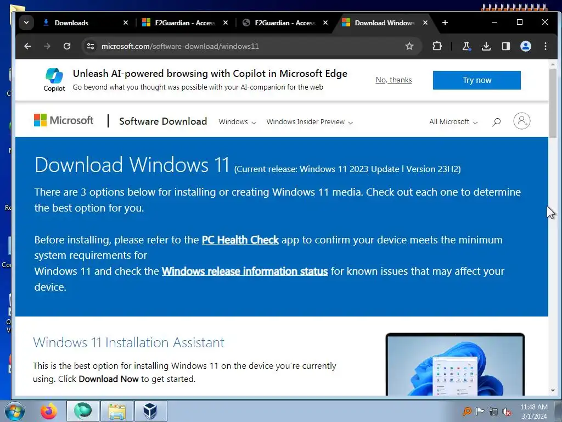This screenshot has height=422, width=562.
Task: Click the scrollbar down arrow
Action: coord(553,391)
